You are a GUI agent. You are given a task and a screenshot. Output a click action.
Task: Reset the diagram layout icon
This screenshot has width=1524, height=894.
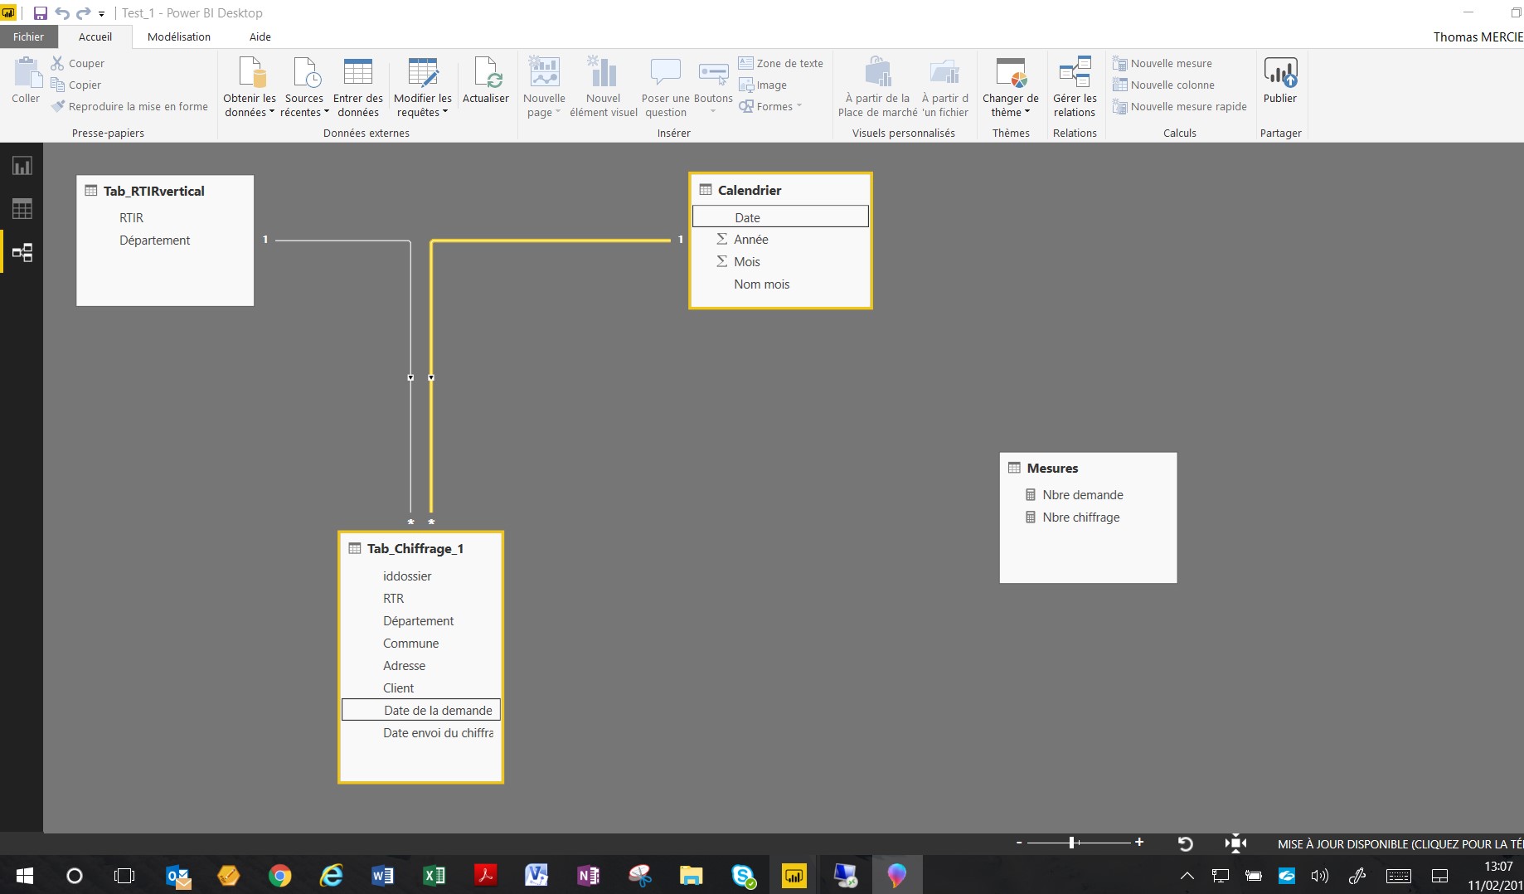[x=1186, y=843]
